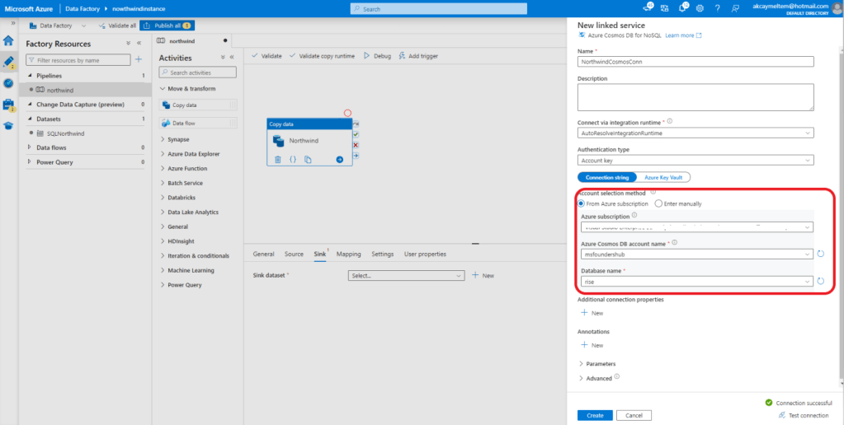Open the Authentication type dropdown

pyautogui.click(x=695, y=160)
